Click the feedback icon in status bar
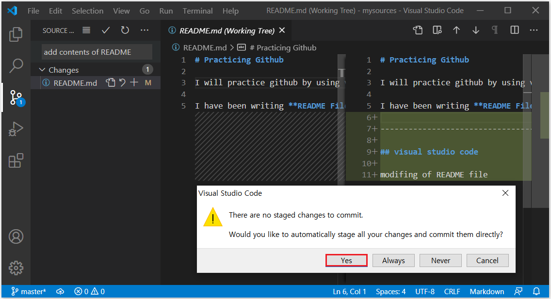The width and height of the screenshot is (551, 299). 518,292
